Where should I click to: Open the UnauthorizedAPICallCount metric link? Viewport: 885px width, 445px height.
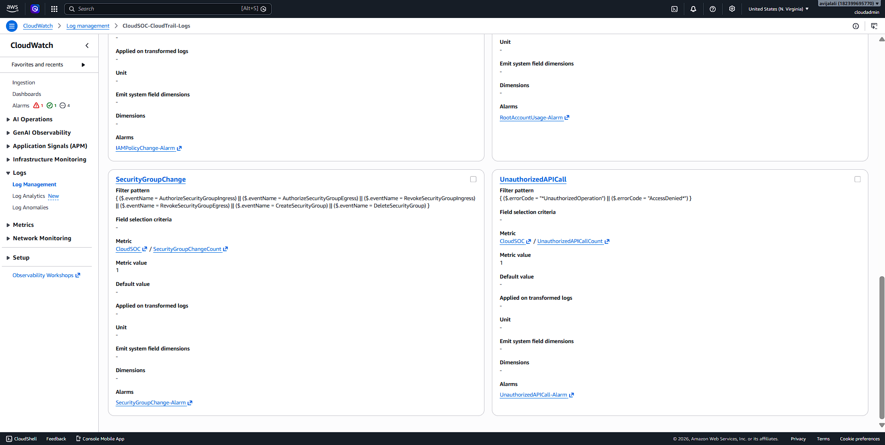click(x=573, y=241)
